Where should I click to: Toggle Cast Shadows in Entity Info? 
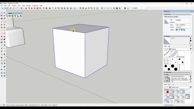click(x=184, y=30)
